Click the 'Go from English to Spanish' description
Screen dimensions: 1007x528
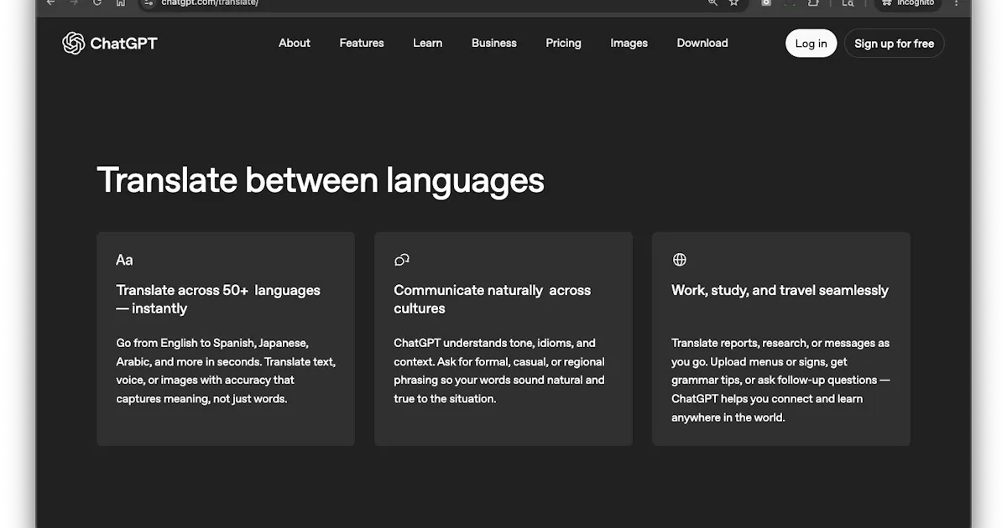tap(226, 370)
